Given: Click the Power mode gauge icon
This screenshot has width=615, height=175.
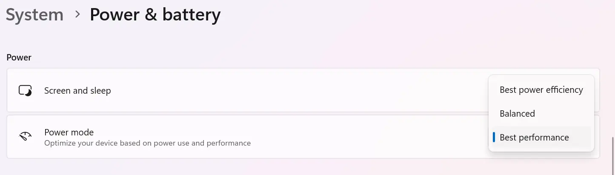Looking at the screenshot, I should [26, 137].
